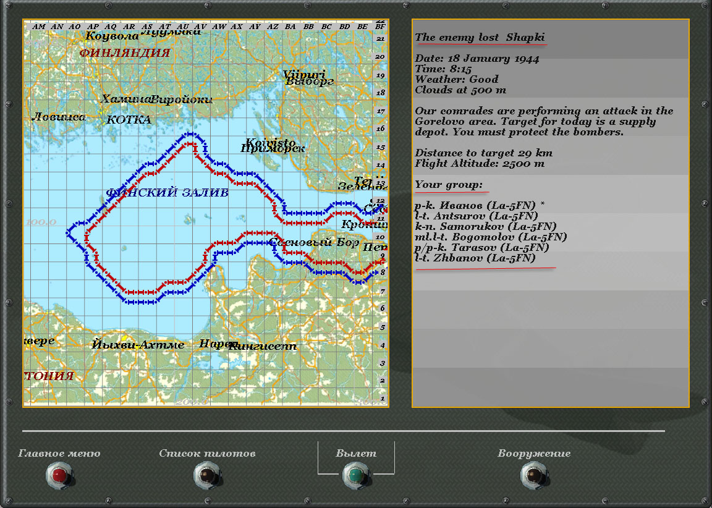Click the 'Date: 18 January 1944' line
This screenshot has height=508, width=712.
tap(477, 59)
